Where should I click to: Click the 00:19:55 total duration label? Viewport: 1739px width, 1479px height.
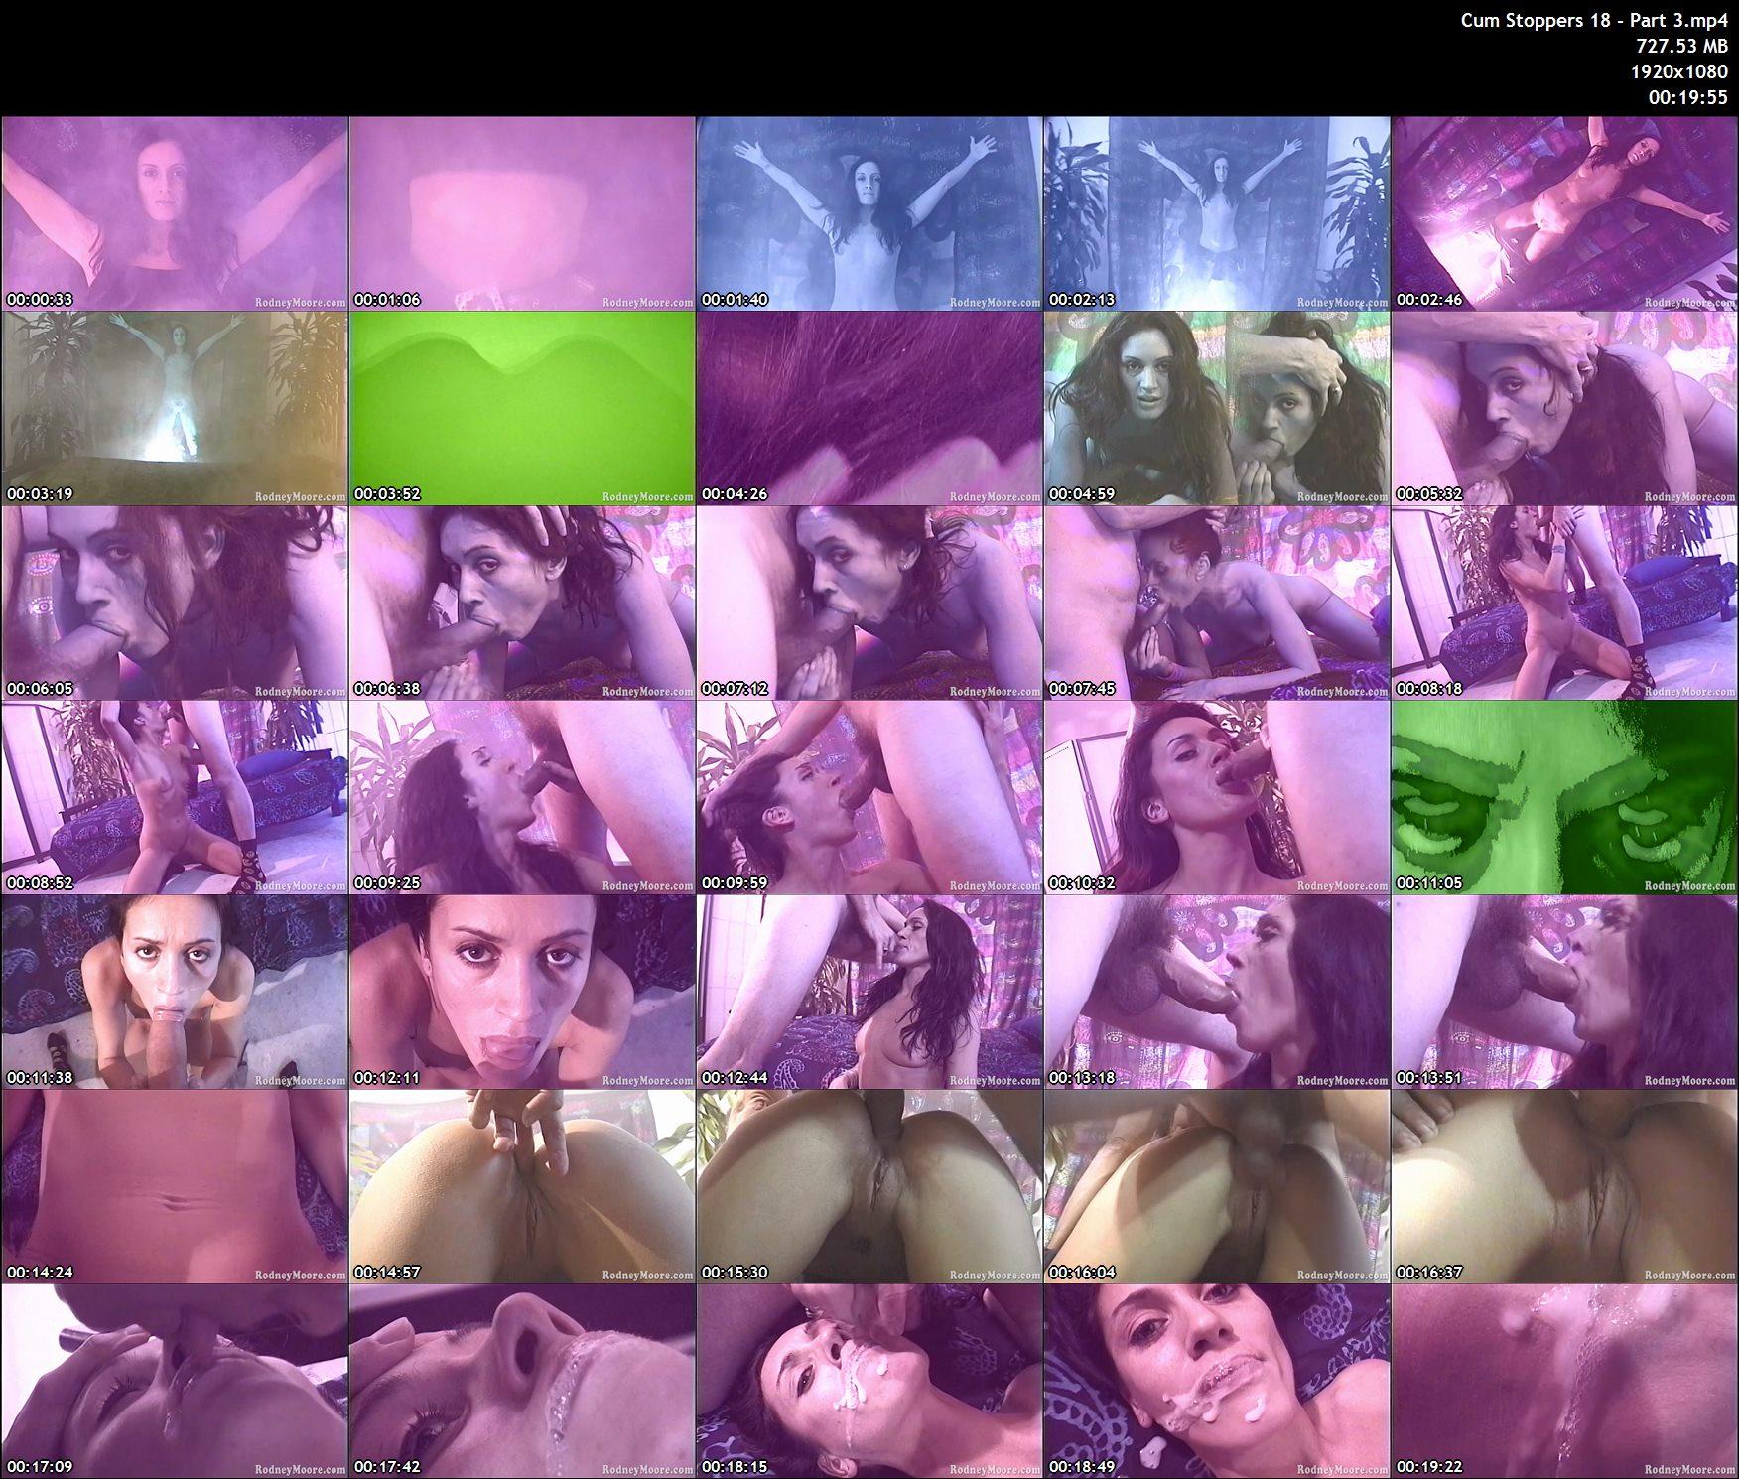pyautogui.click(x=1687, y=97)
